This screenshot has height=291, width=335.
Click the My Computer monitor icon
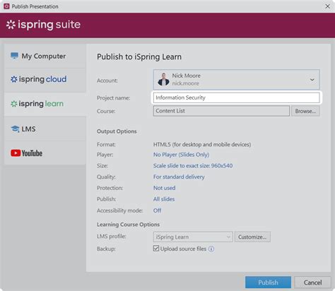pos(14,56)
